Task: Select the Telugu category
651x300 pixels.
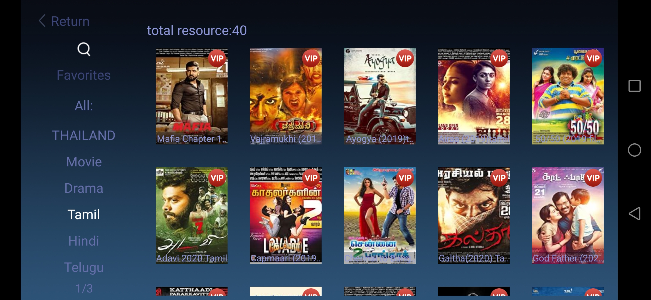Action: [84, 267]
